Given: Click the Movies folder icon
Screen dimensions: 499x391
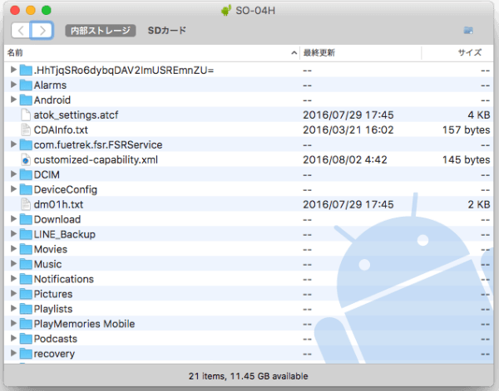Looking at the screenshot, I should point(26,249).
